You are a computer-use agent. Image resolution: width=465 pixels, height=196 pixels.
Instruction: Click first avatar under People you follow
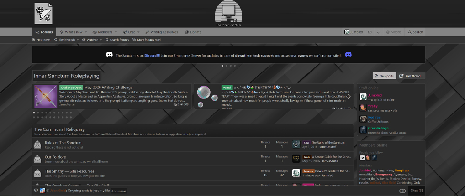click(362, 158)
